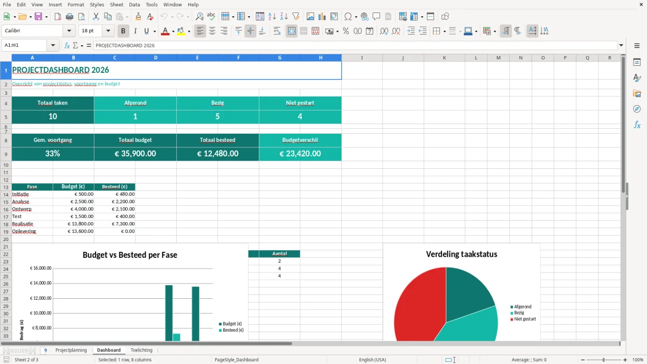Click the formula input line
Viewport: 647px width, 364px height.
[x=355, y=46]
